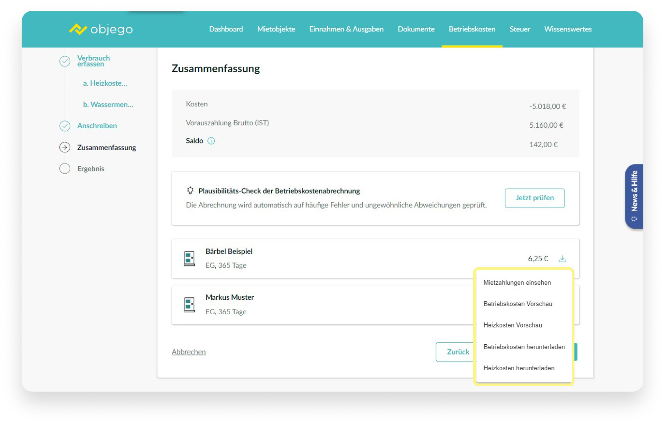Select Mietzahlungen einsehen from dropdown menu
Image resolution: width=665 pixels, height=424 pixels.
pos(517,283)
